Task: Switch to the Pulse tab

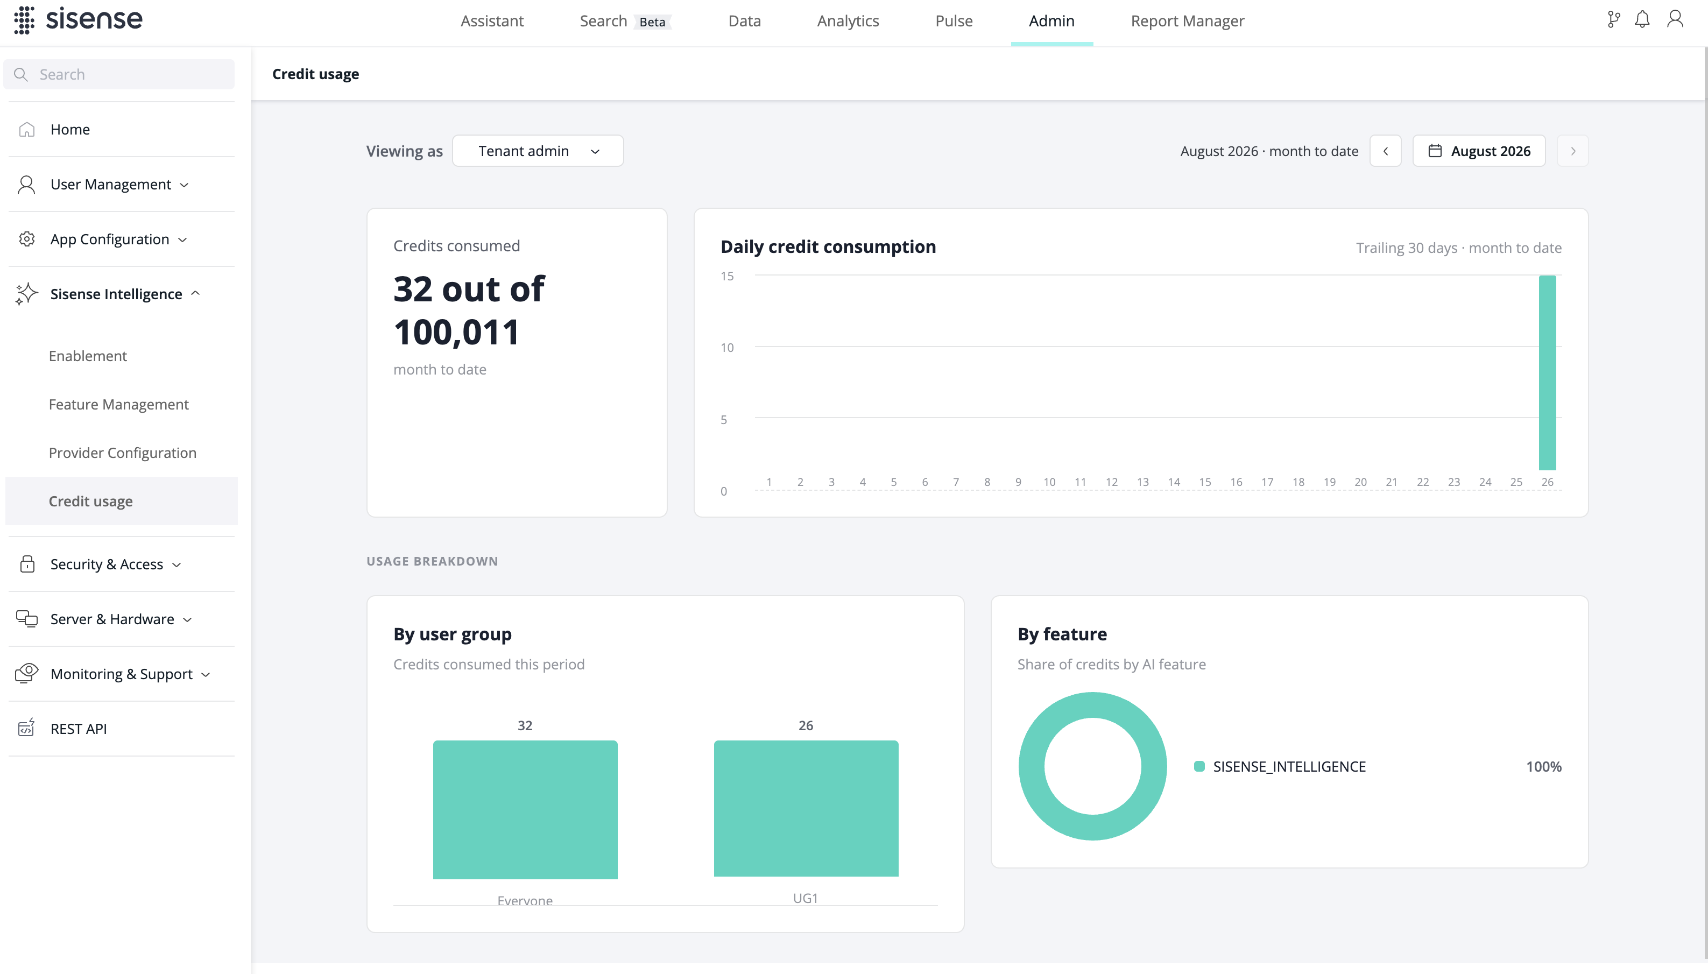Action: (954, 22)
